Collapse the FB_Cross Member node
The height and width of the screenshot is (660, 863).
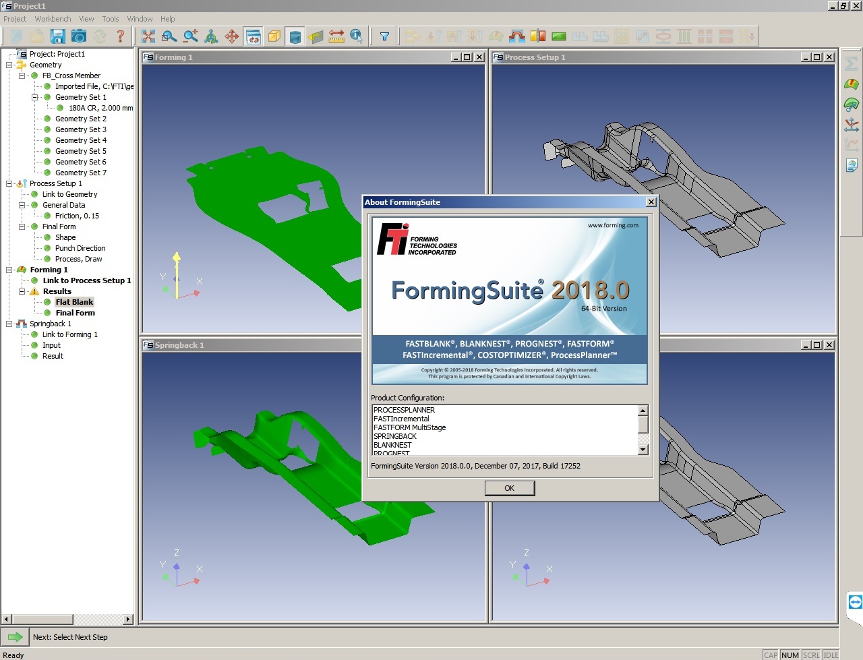point(22,76)
